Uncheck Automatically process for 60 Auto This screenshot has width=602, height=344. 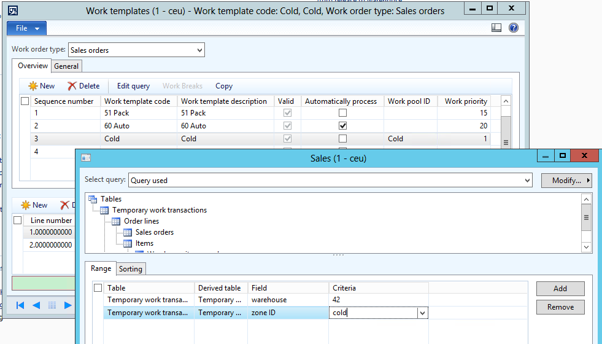[342, 126]
